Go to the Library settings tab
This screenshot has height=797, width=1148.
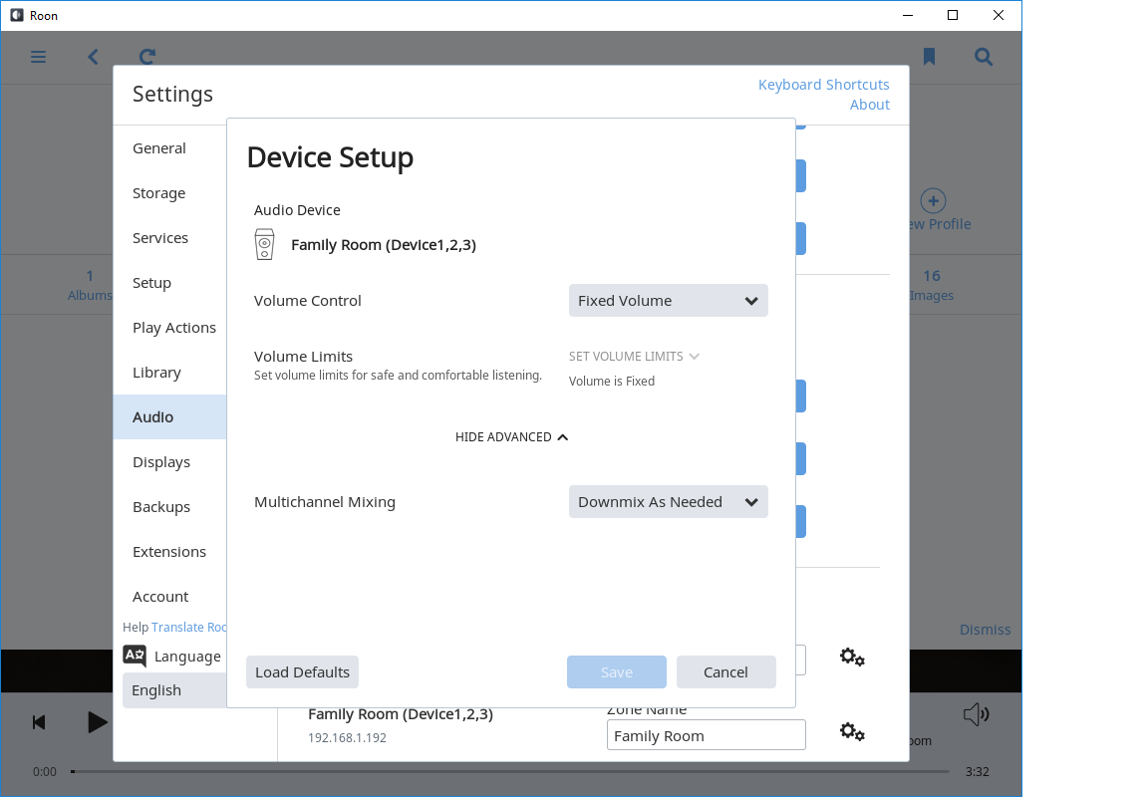pos(169,373)
